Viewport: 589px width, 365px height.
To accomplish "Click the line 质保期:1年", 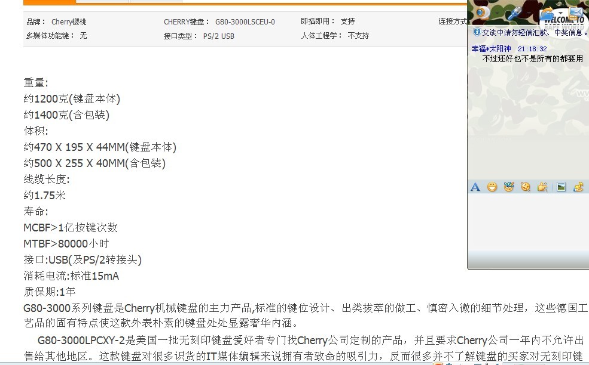I will click(x=50, y=292).
